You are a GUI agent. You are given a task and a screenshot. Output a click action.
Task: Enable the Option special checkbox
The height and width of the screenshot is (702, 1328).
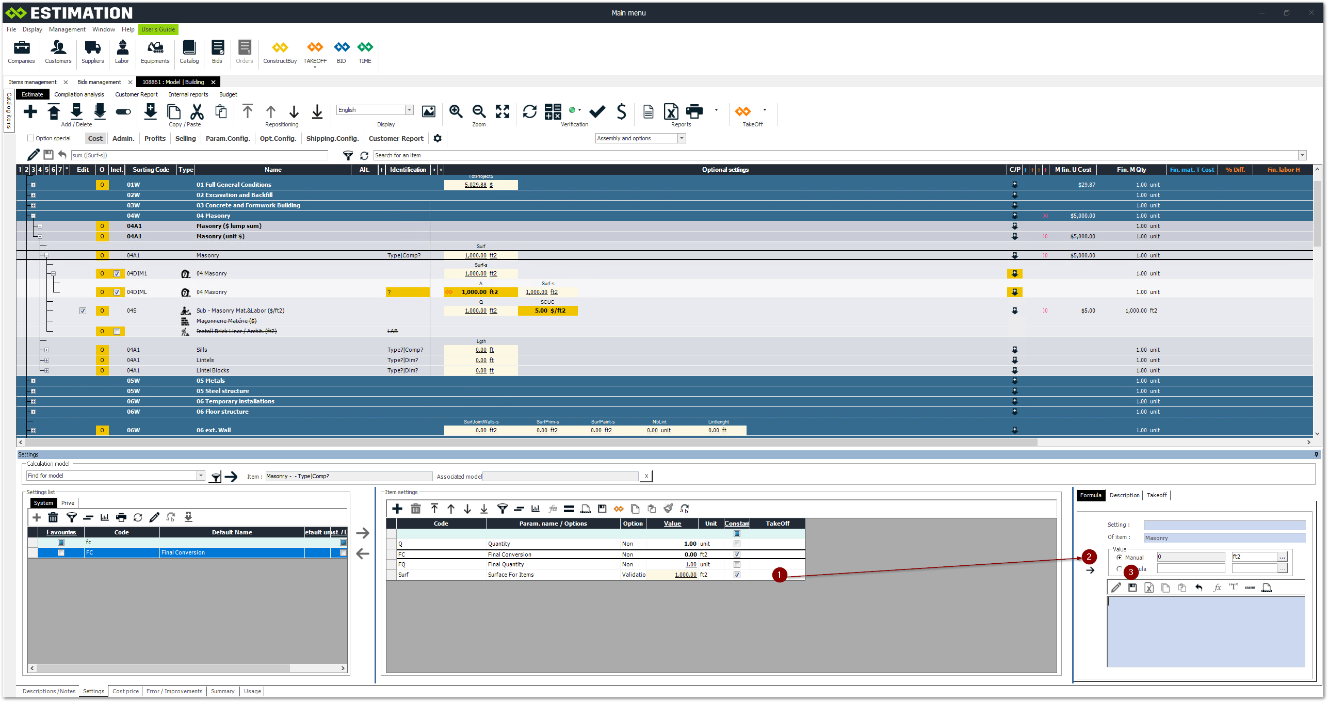31,138
